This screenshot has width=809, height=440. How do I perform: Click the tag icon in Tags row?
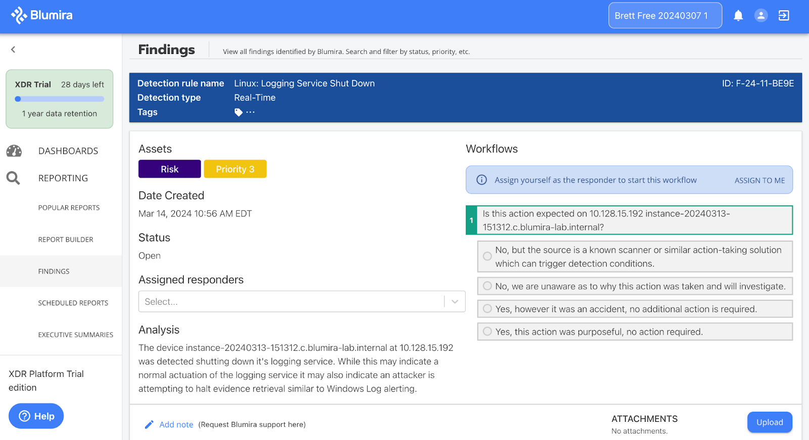coord(239,112)
